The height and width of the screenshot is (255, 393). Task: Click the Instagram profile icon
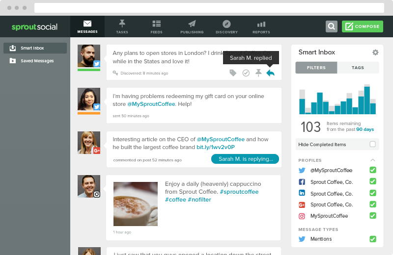302,216
